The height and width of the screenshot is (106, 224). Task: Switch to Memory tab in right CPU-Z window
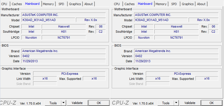coord(161,4)
